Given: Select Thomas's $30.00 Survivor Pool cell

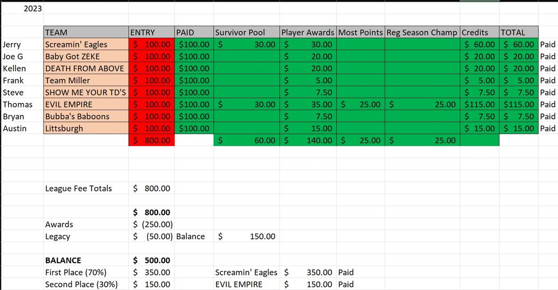Looking at the screenshot, I should [247, 105].
